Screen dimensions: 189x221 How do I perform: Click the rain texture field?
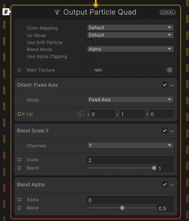[127, 70]
